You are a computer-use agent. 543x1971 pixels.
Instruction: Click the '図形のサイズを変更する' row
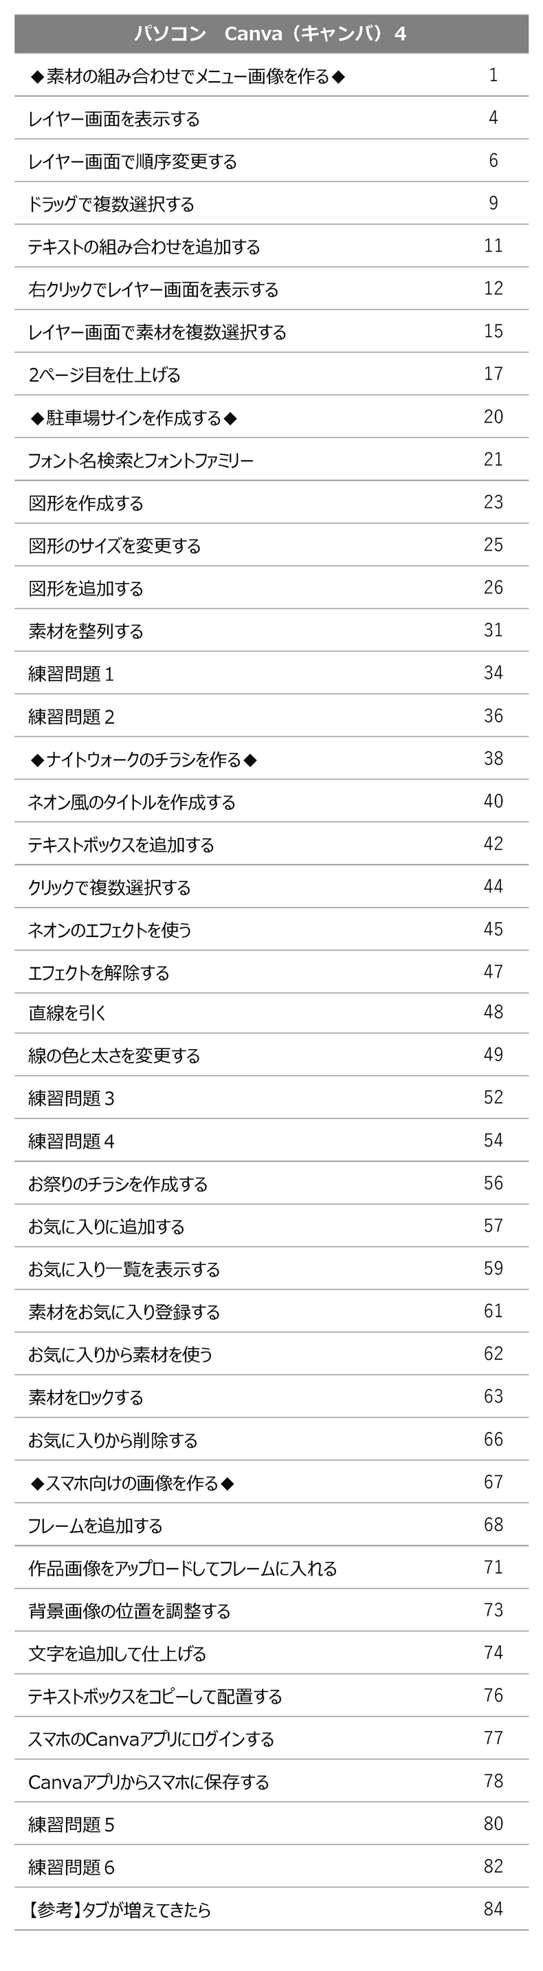tap(115, 547)
